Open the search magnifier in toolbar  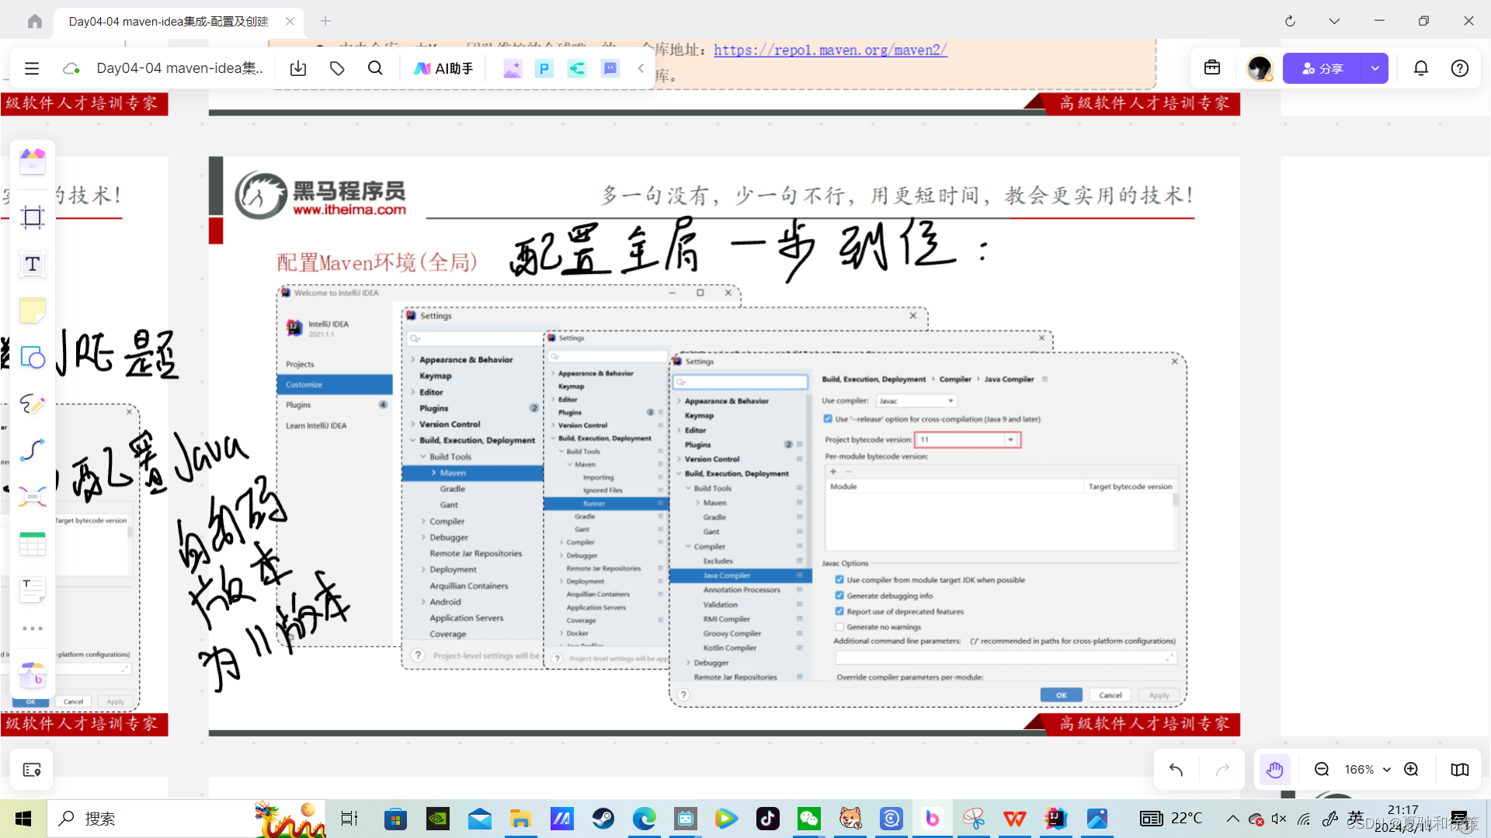click(x=375, y=68)
